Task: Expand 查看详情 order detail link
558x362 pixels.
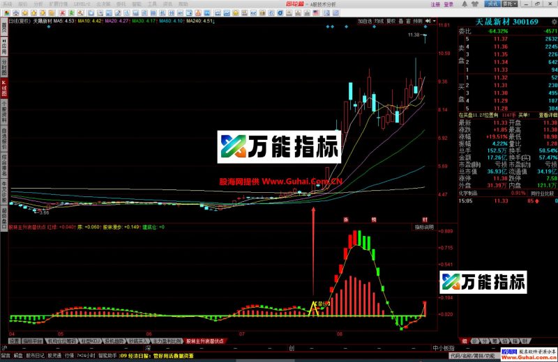Action: pos(548,115)
